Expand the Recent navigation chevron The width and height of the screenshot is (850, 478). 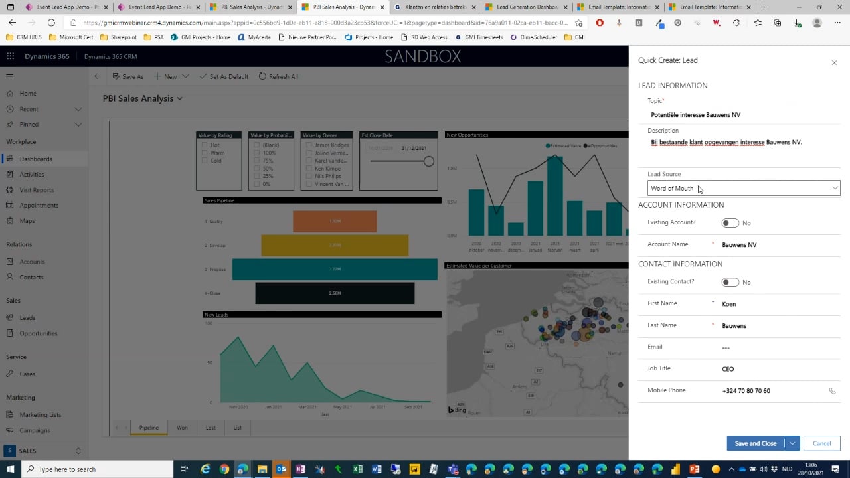(x=78, y=109)
